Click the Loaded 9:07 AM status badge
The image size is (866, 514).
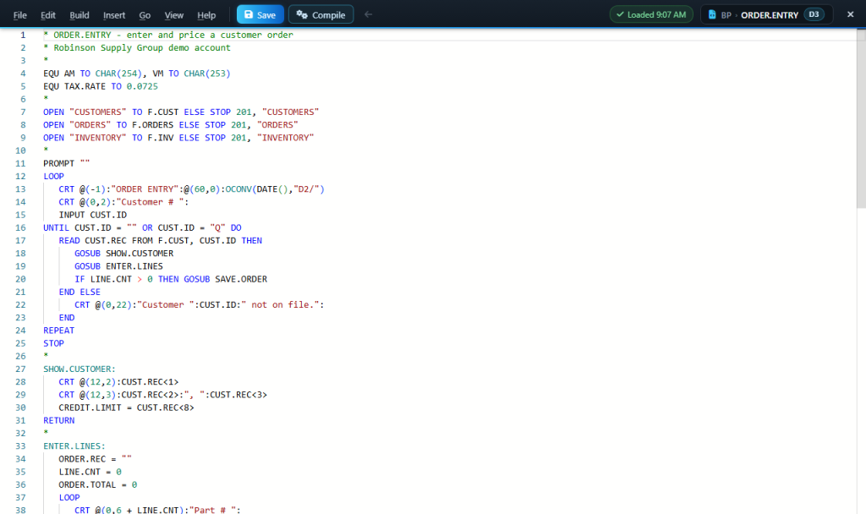(x=651, y=14)
